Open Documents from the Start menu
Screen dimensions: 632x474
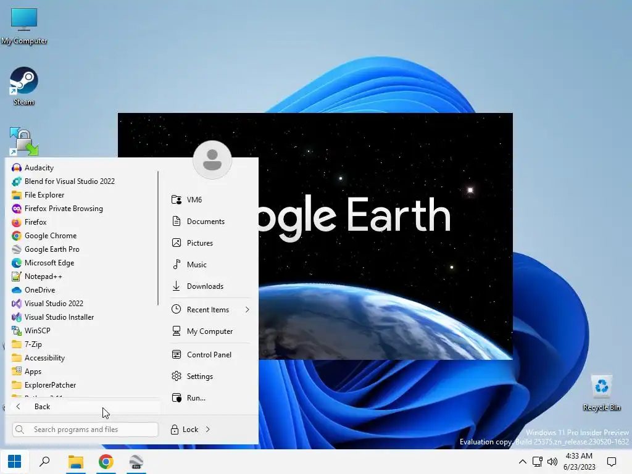coord(210,222)
